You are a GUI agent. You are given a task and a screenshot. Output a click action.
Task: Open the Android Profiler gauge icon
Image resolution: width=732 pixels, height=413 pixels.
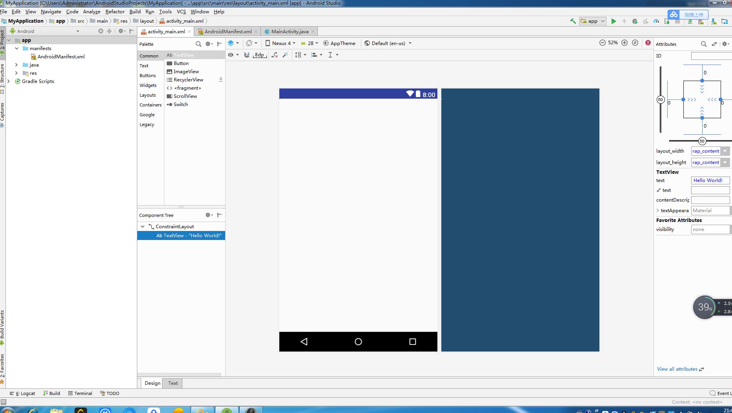click(x=656, y=21)
